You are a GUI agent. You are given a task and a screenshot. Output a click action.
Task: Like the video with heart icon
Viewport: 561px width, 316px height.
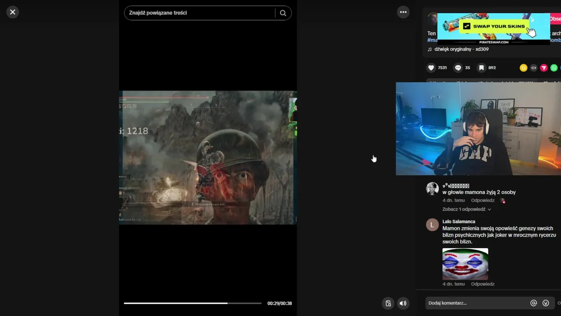[x=431, y=68]
